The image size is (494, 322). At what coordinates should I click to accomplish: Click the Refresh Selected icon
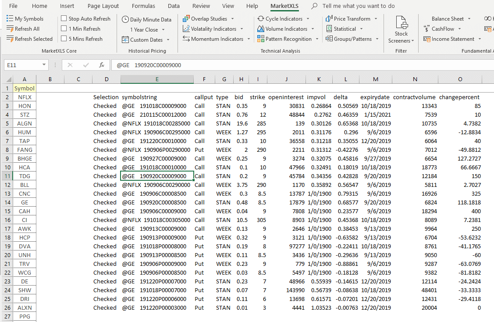[x=10, y=39]
